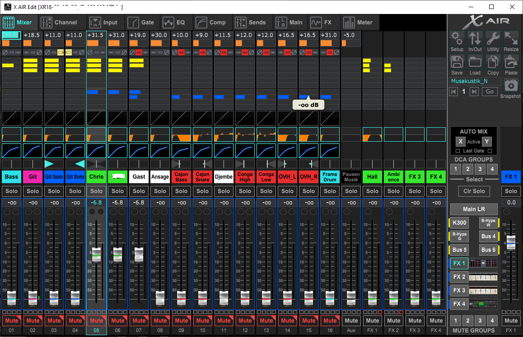Image resolution: width=523 pixels, height=337 pixels.
Task: Select DCA group 1
Action: pos(456,169)
